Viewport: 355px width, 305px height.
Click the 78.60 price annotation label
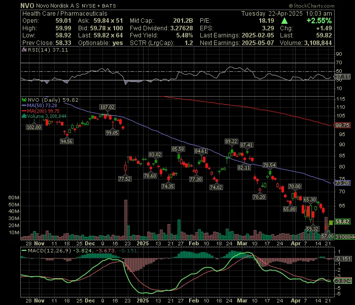150,176
